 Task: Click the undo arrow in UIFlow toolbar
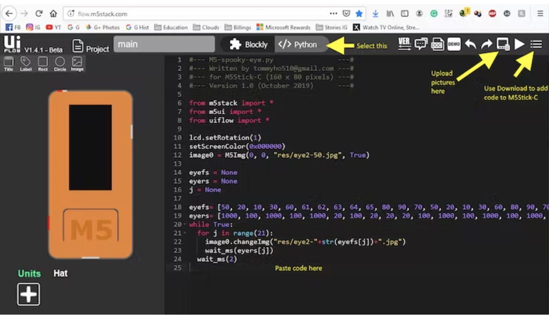[470, 44]
